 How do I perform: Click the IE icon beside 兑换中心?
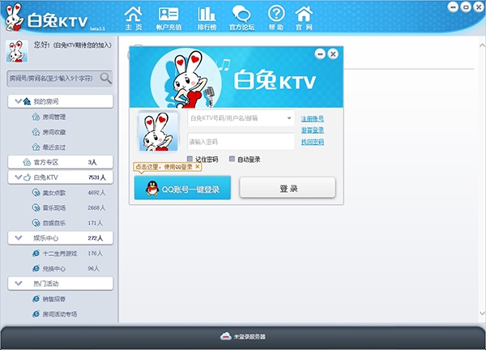pos(36,268)
